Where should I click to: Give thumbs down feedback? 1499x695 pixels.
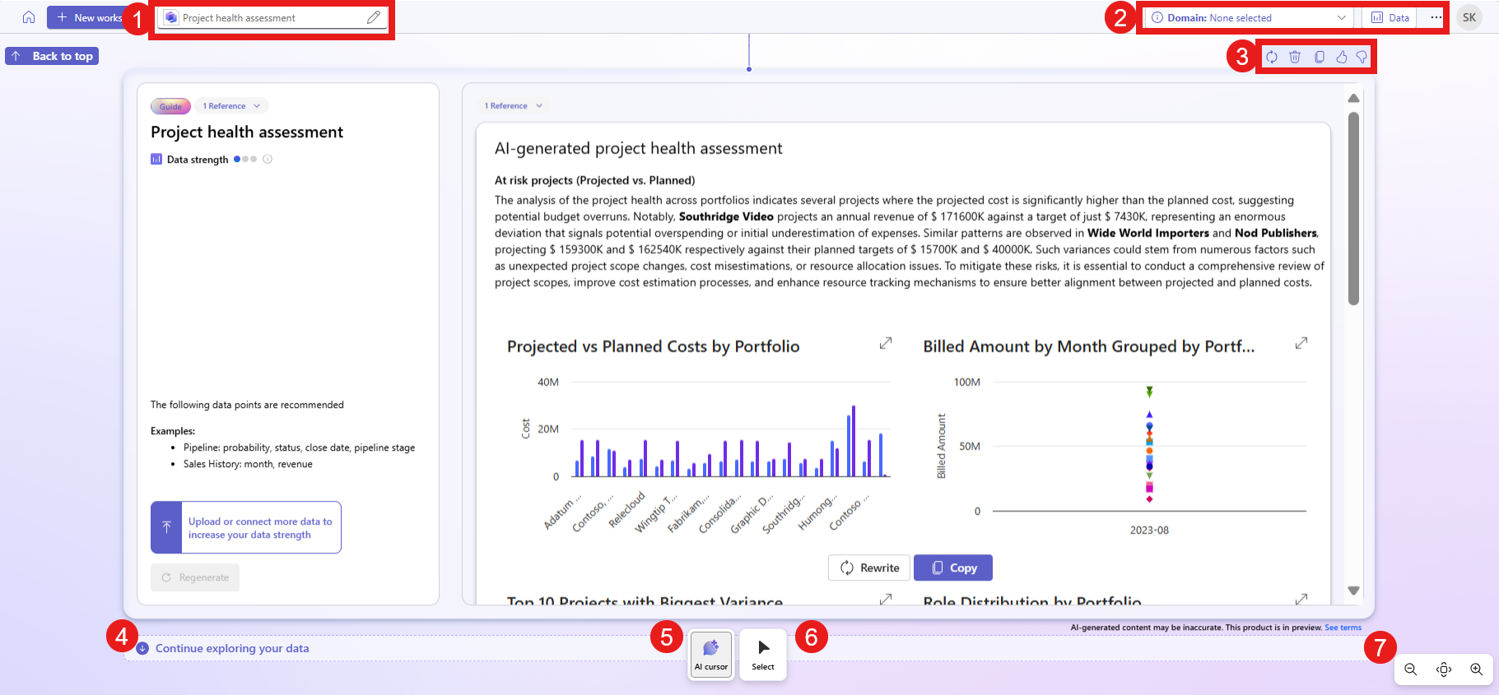point(1362,57)
